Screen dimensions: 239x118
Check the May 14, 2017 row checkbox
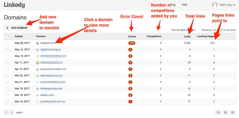[7, 50]
